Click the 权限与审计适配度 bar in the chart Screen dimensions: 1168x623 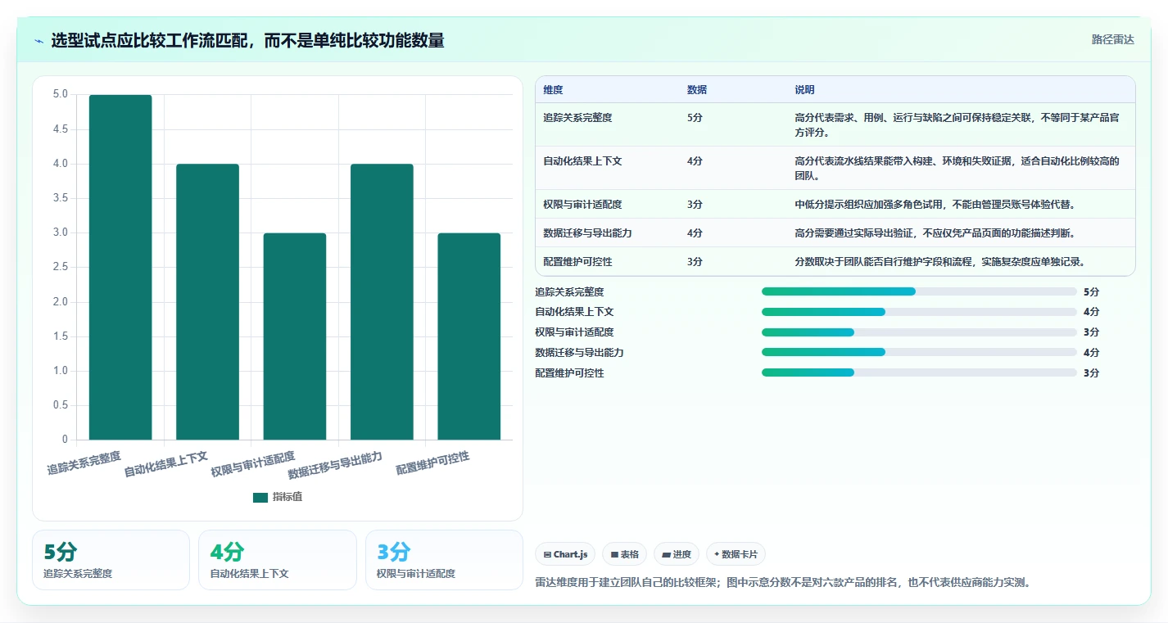pos(295,336)
